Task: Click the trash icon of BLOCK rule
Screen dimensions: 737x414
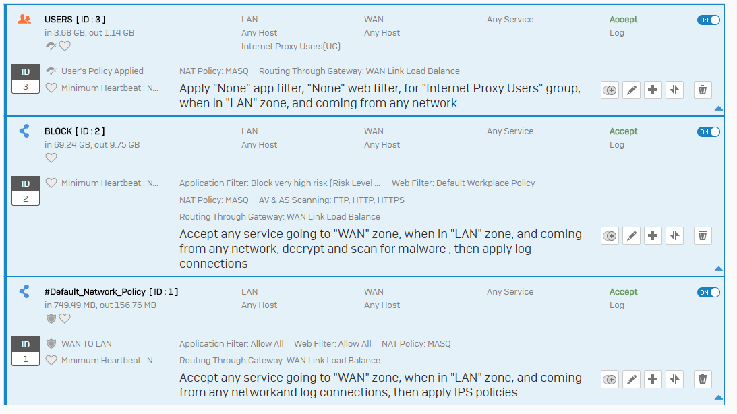Action: click(702, 235)
